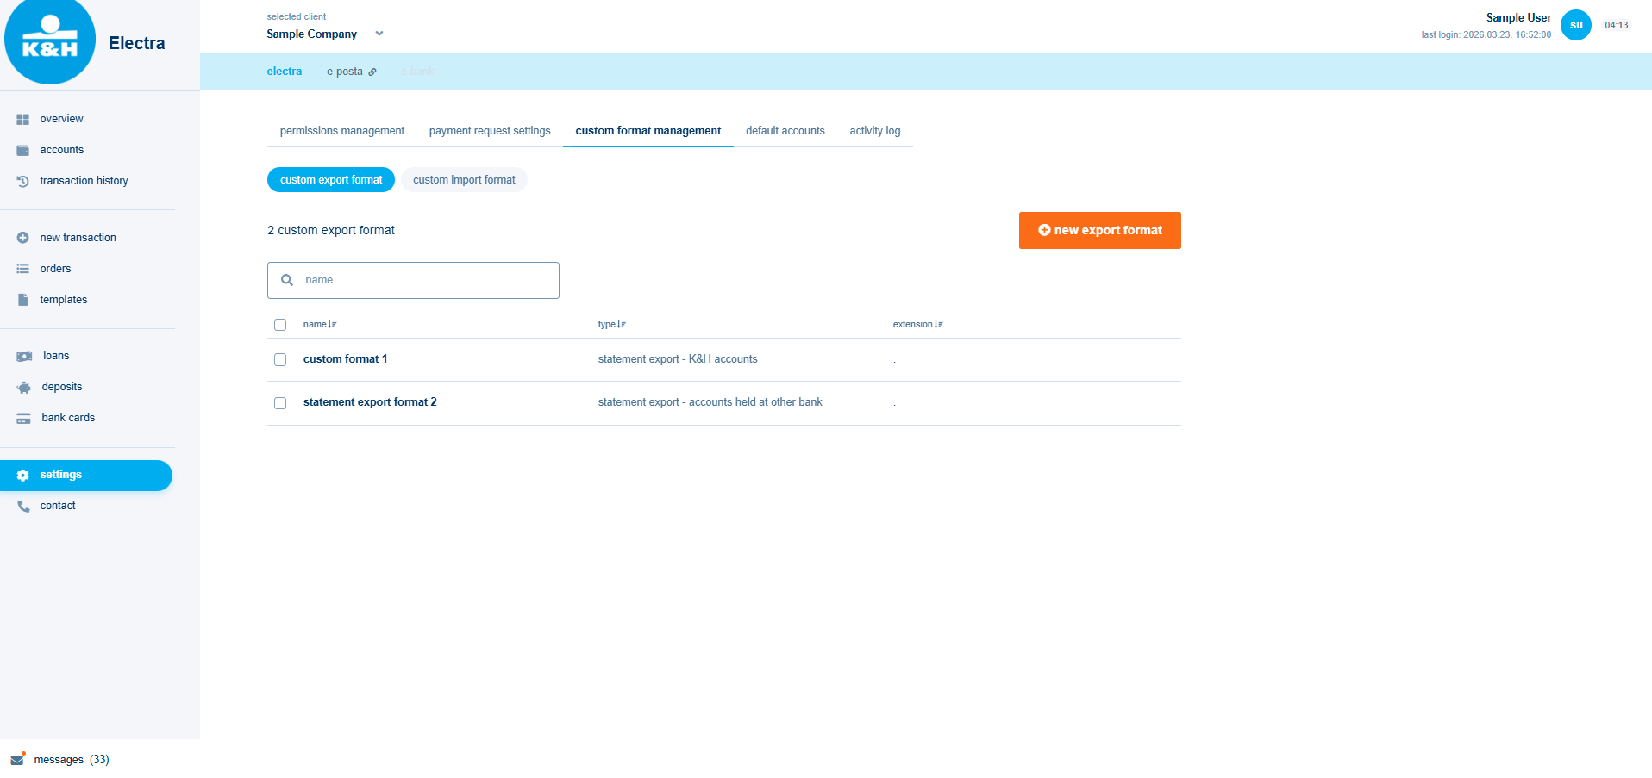
Task: Open the overview panel via grid icon
Action: pyautogui.click(x=22, y=119)
